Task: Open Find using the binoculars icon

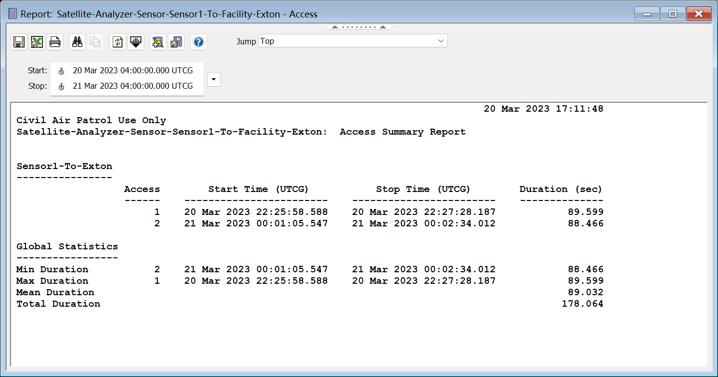Action: pos(77,42)
